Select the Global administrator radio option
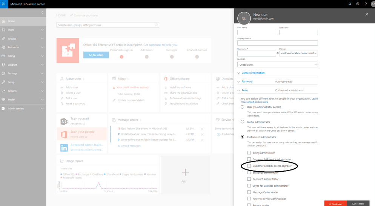The height and width of the screenshot is (206, 375). tap(243, 122)
